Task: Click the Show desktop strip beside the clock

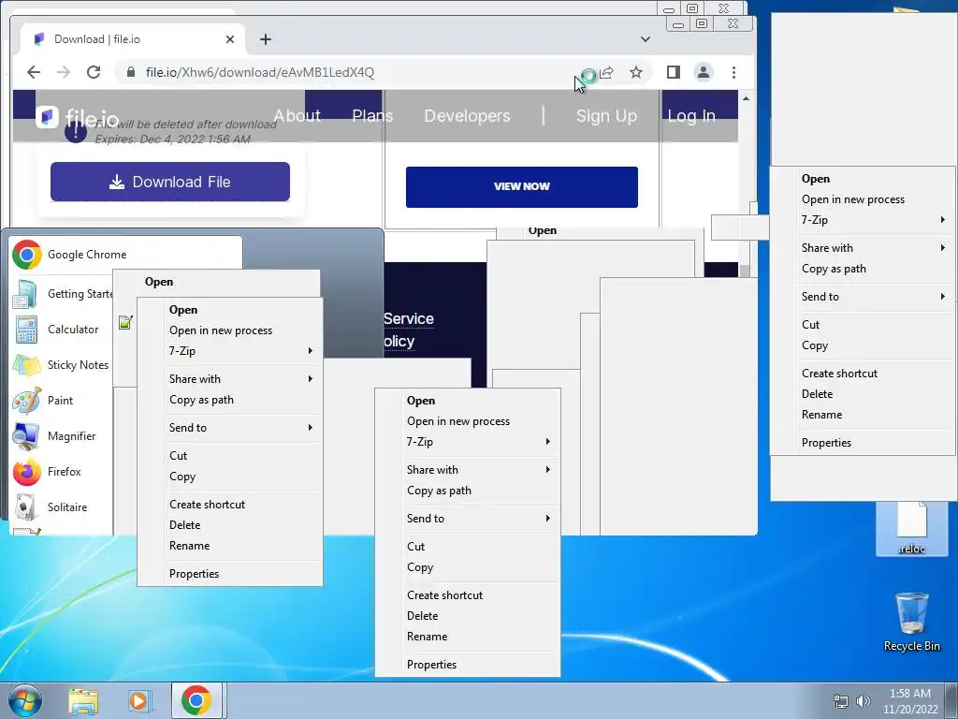Action: pos(951,700)
